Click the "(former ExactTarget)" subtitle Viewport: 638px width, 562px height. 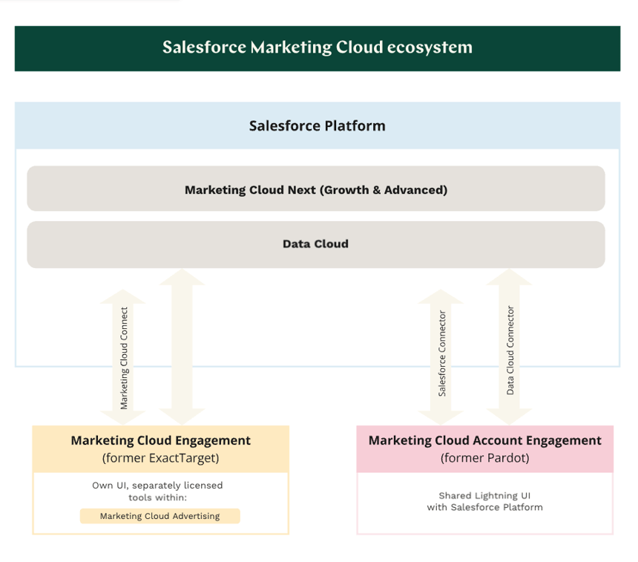coord(160,458)
